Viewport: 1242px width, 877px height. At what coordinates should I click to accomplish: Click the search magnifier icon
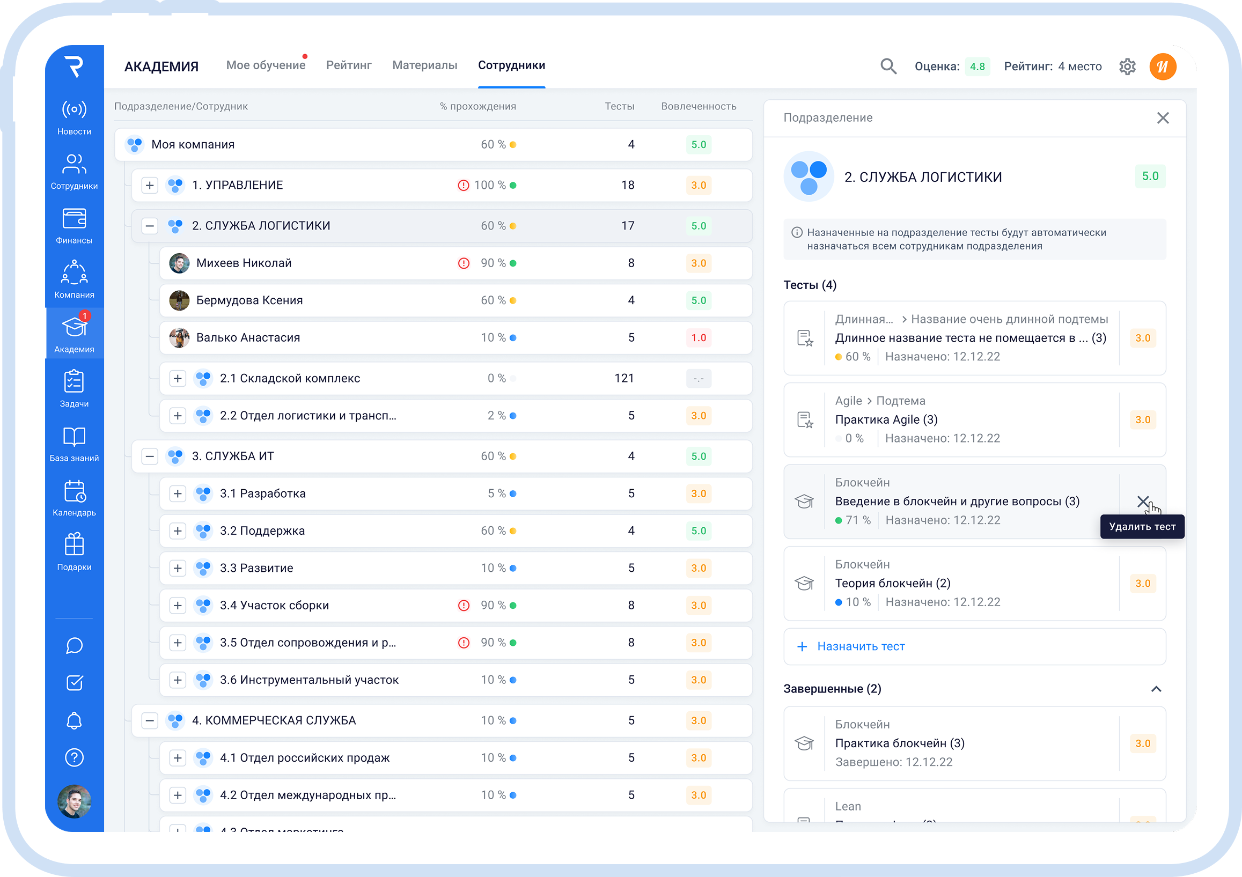pos(888,67)
